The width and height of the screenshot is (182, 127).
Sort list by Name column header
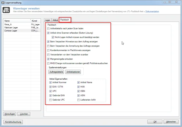tap(17, 21)
